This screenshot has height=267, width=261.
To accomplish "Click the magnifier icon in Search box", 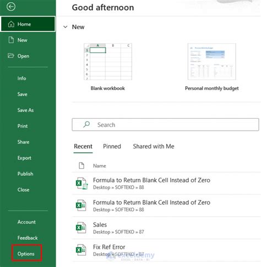I will click(86, 125).
